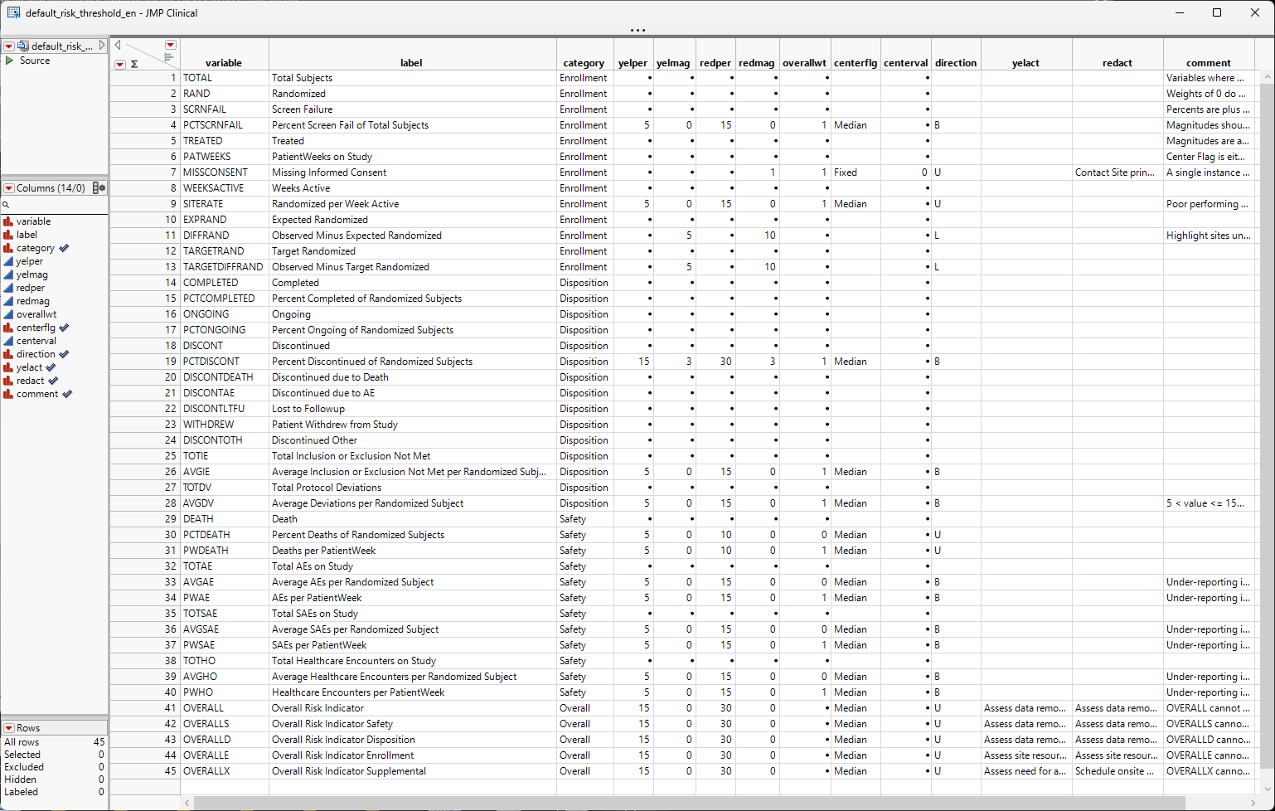Click the list check mark next to category

click(x=64, y=248)
